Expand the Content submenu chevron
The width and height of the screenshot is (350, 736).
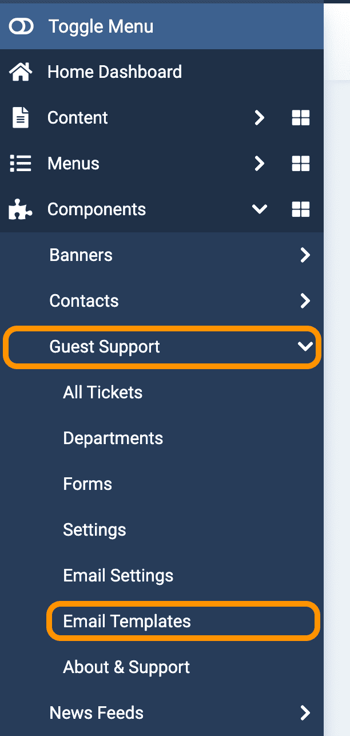[x=260, y=118]
